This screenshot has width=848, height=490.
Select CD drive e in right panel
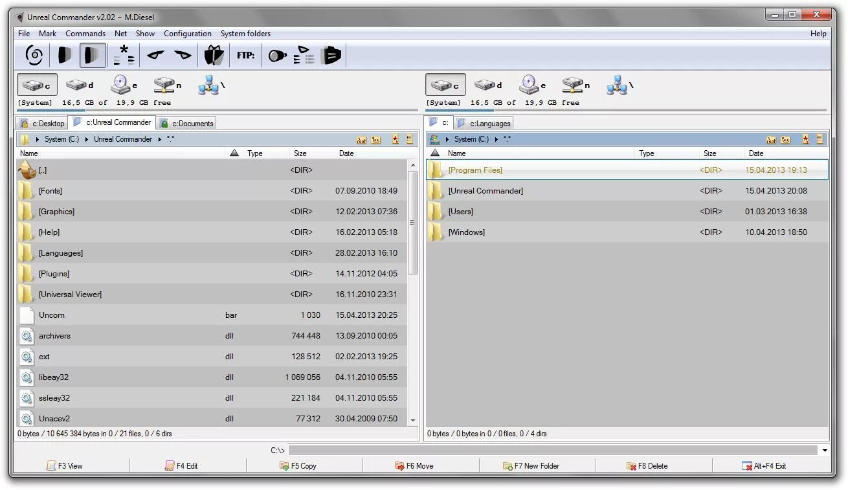[x=533, y=85]
